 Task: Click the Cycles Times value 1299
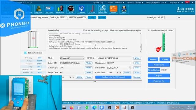[110, 72]
